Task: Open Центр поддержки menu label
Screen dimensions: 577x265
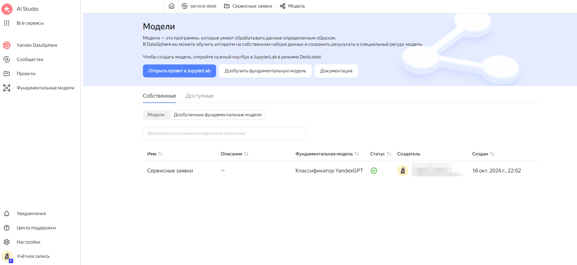Action: click(x=36, y=228)
